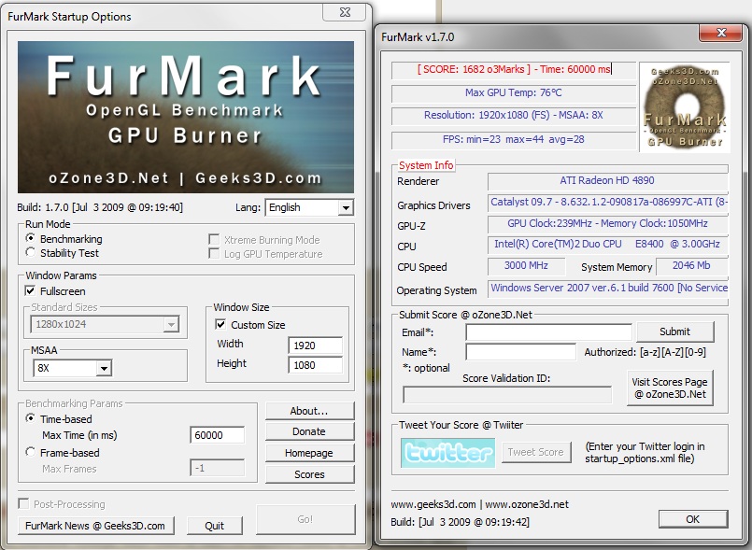
Task: Uncheck the Fullscreen checkbox
Action: pos(30,290)
